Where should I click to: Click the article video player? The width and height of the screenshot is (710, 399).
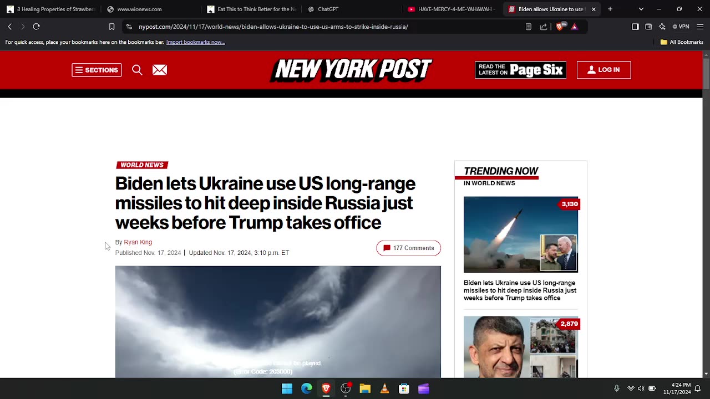tap(278, 321)
